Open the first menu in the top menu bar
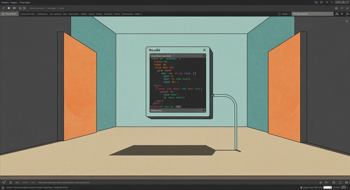The image size is (350, 190). click(5, 2)
